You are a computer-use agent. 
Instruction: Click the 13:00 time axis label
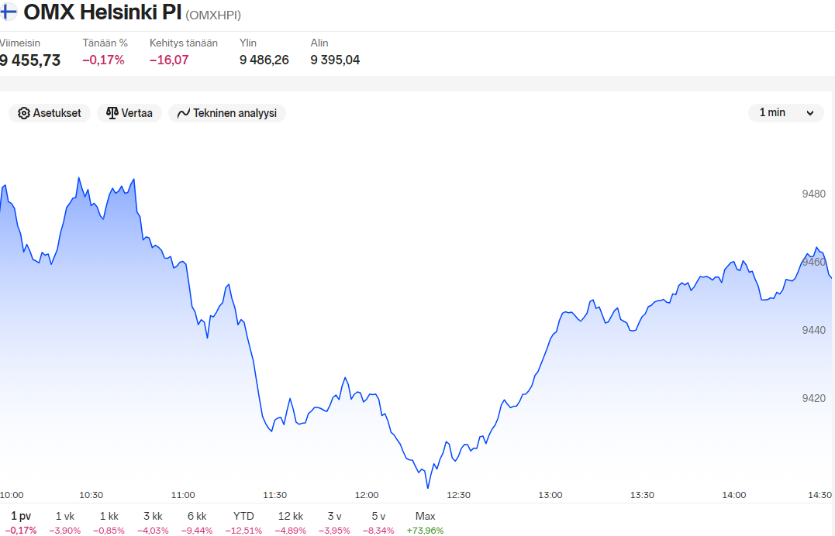point(550,495)
